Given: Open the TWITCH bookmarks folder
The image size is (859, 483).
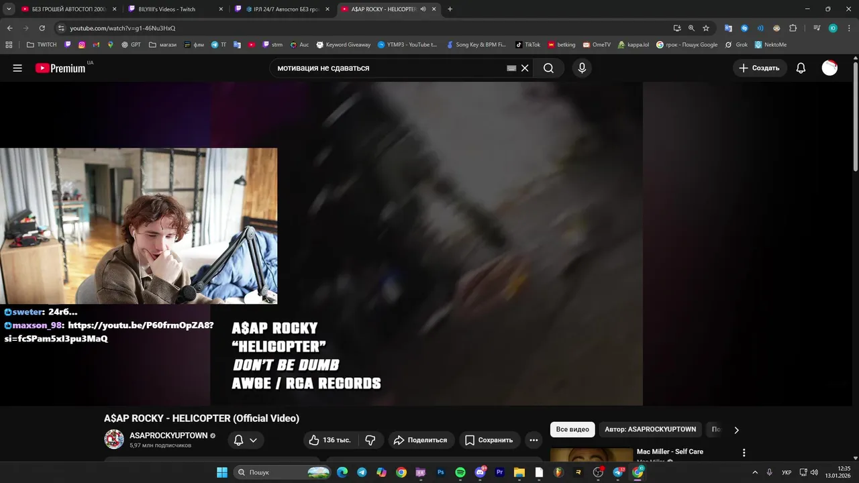Looking at the screenshot, I should (x=42, y=44).
